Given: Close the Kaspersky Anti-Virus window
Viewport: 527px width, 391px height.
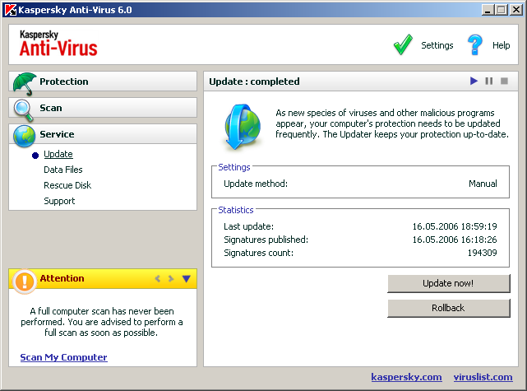Looking at the screenshot, I should [x=516, y=10].
